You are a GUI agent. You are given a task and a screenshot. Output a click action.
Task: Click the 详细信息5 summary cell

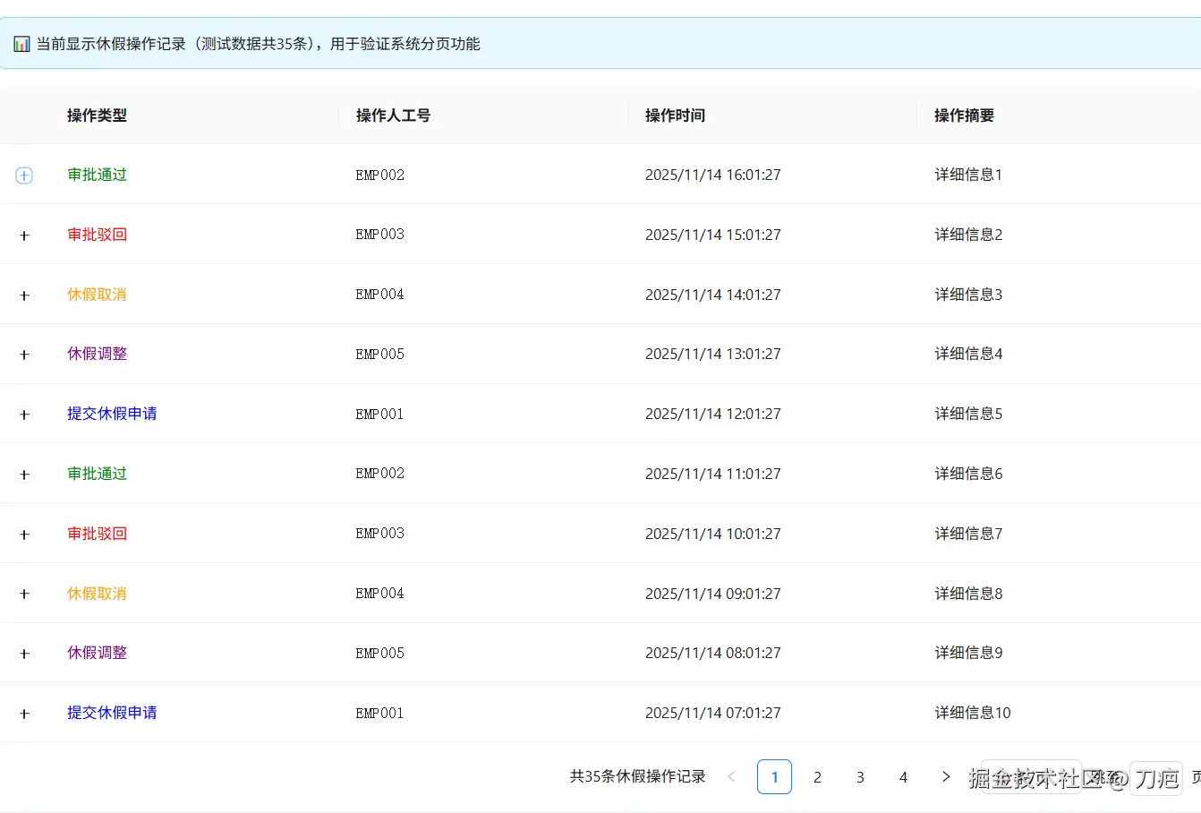[968, 414]
